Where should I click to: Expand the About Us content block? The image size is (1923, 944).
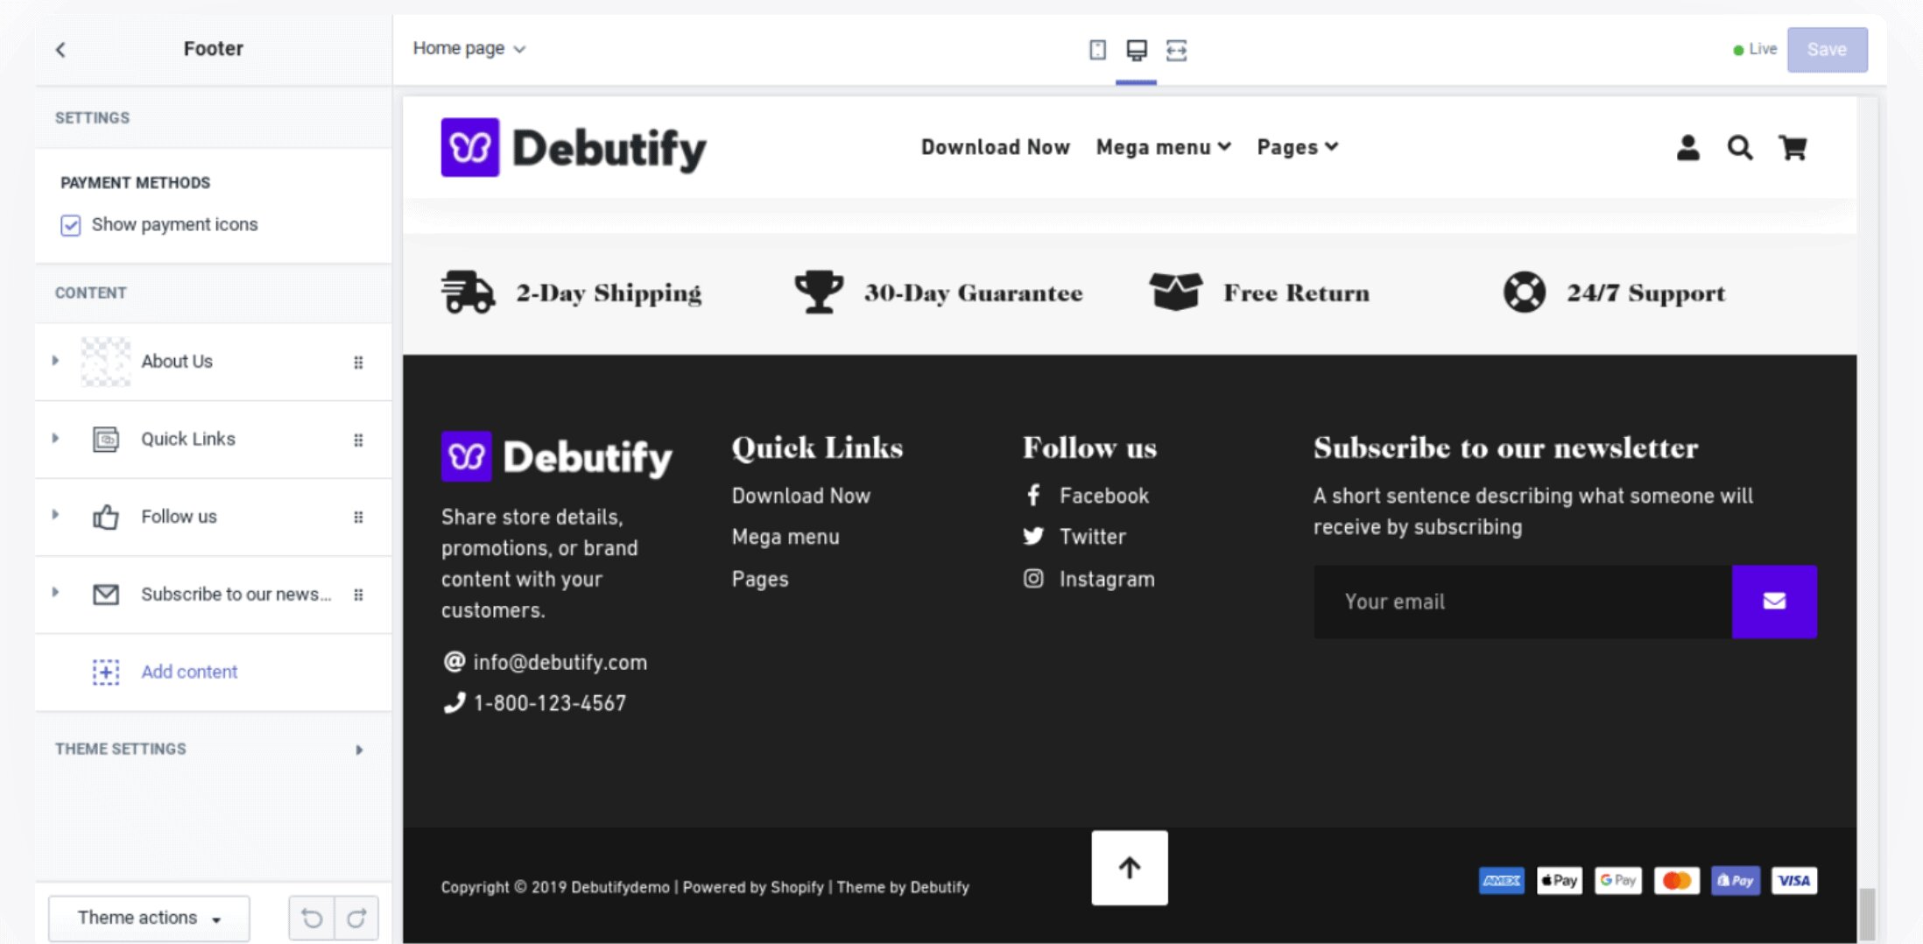[x=55, y=361]
